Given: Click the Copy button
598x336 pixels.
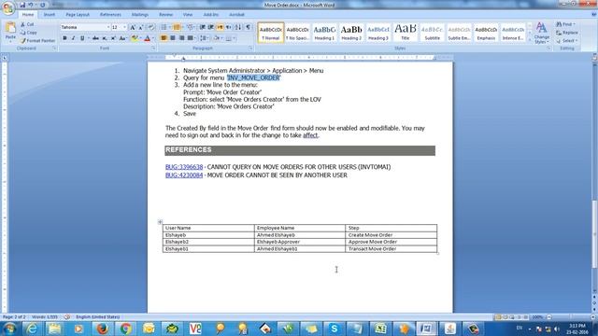Looking at the screenshot, I should click(x=29, y=33).
